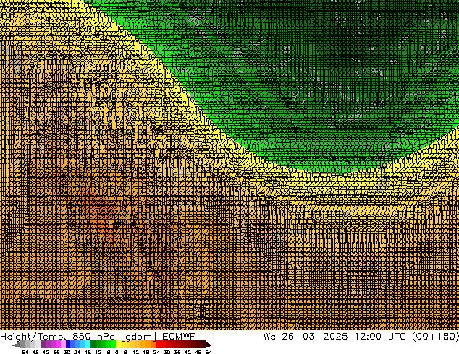Click the yellow swatch above the 0 label
Image resolution: width=459 pixels, height=354 pixels.
pos(119,344)
